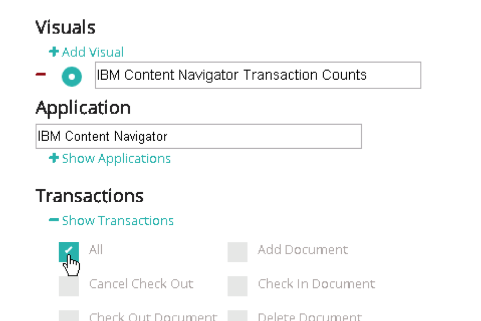
Task: Click the Cancel Check Out label
Action: click(141, 284)
